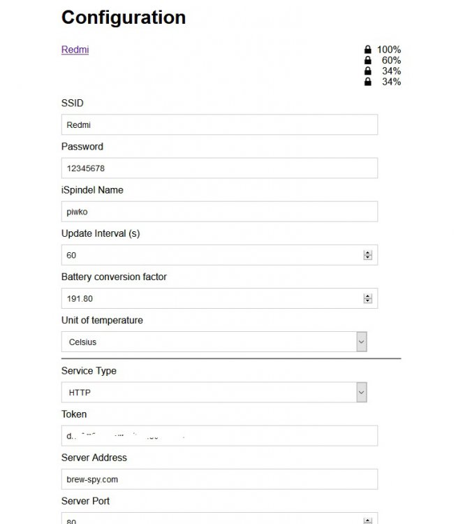Screen dimensions: 456x524
Task: Focus the Server Address field
Action: point(219,479)
